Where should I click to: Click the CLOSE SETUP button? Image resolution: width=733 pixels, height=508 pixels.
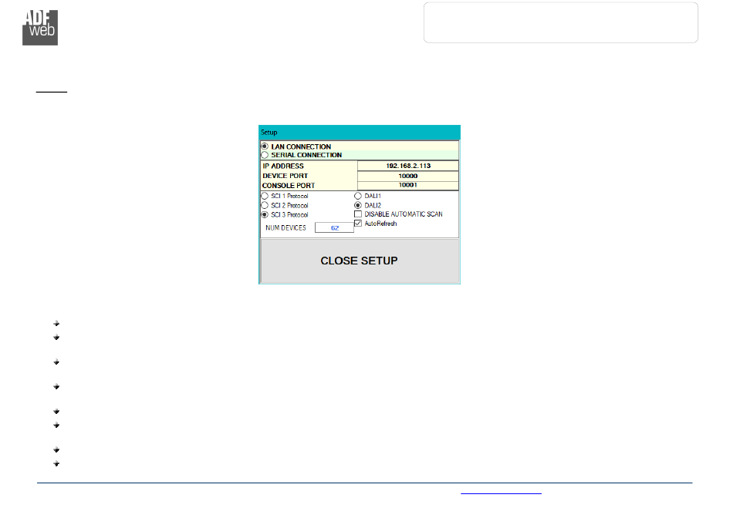(x=360, y=261)
